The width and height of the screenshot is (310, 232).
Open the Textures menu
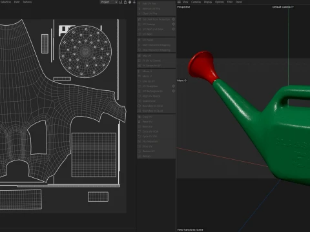[27, 2]
